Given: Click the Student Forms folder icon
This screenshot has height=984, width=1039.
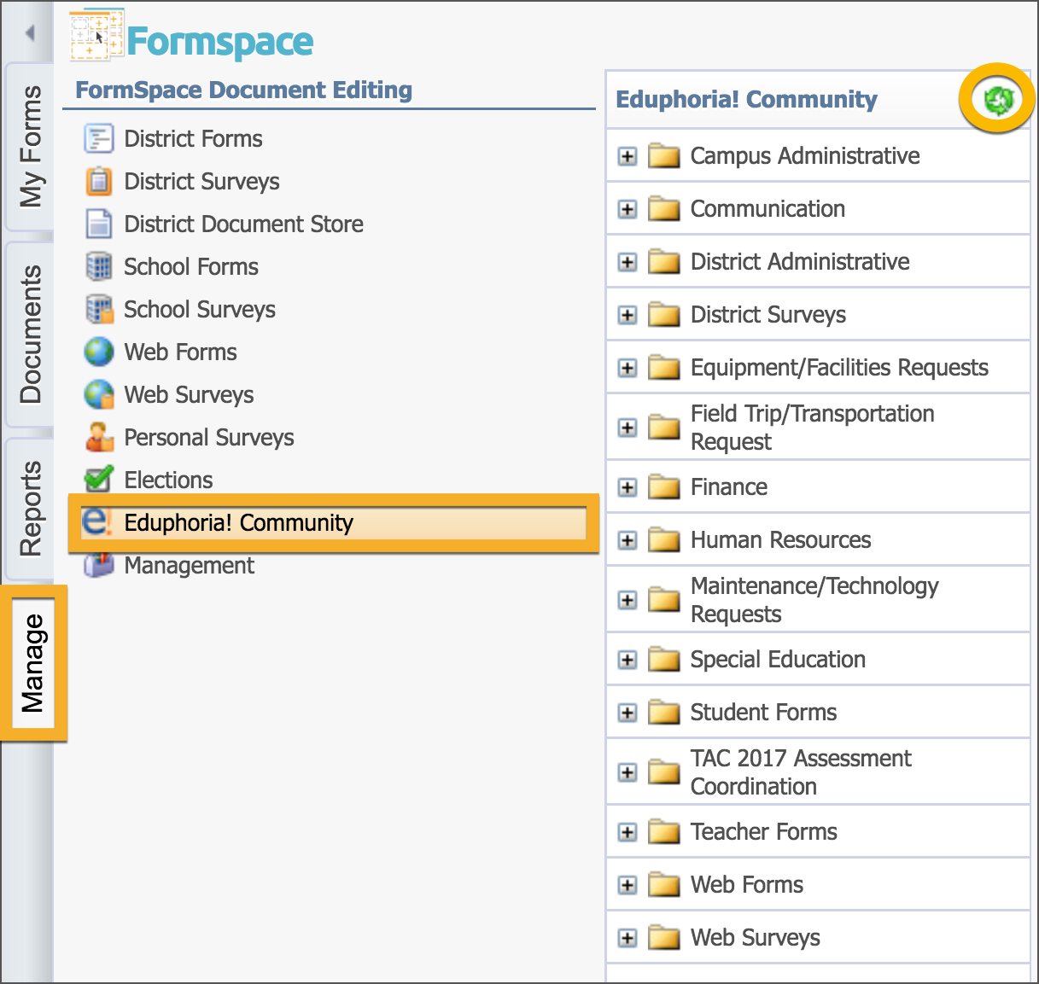Looking at the screenshot, I should point(663,713).
